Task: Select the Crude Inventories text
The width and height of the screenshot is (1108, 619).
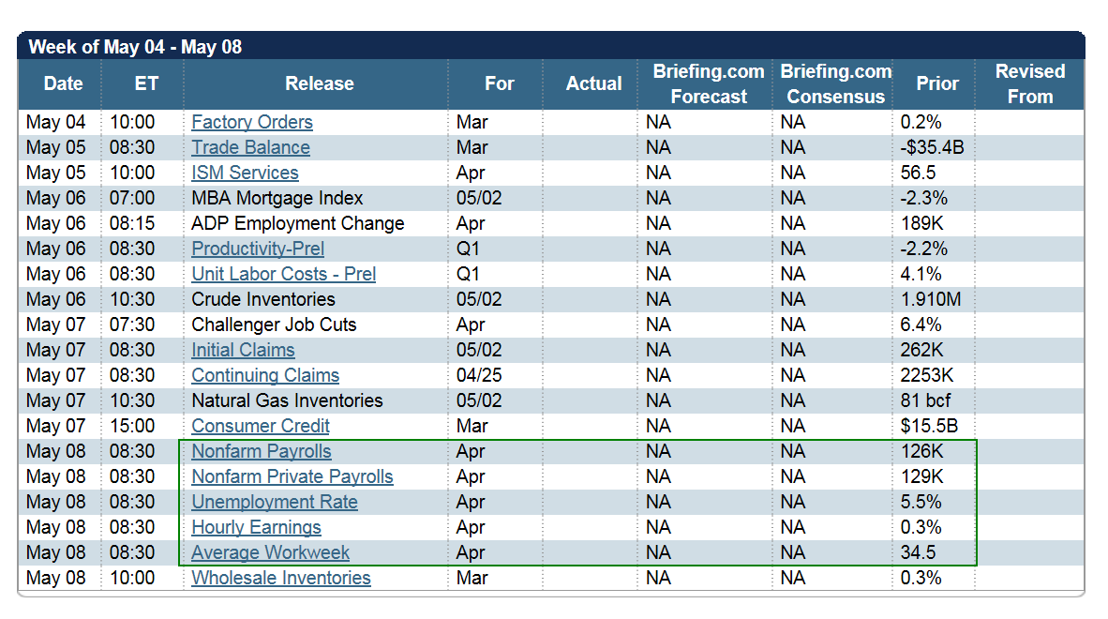Action: (x=263, y=299)
